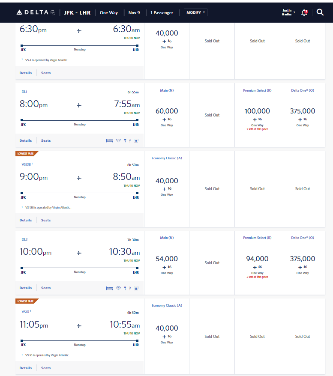
Task: Click the notification bell with red badge
Action: [x=304, y=13]
